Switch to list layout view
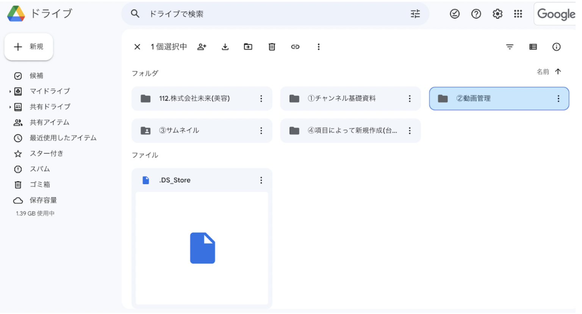582x314 pixels. coord(533,47)
